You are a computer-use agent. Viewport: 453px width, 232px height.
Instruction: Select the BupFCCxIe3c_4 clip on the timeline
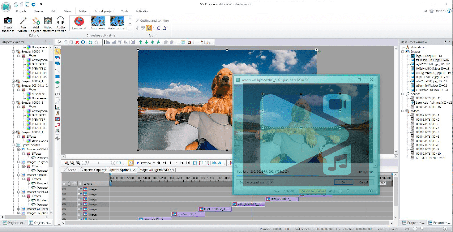215,209
